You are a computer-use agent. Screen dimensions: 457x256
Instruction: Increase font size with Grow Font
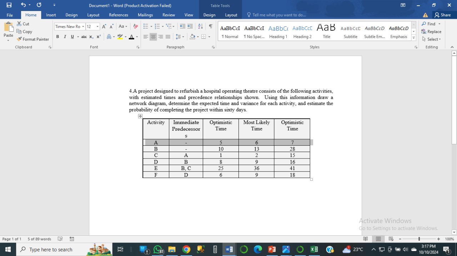coord(104,27)
